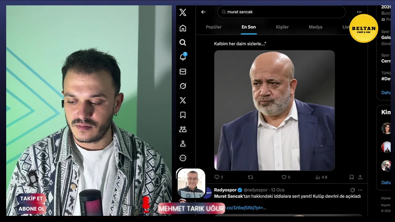
Task: Open more options on Radyospor tweet
Action: pyautogui.click(x=360, y=190)
